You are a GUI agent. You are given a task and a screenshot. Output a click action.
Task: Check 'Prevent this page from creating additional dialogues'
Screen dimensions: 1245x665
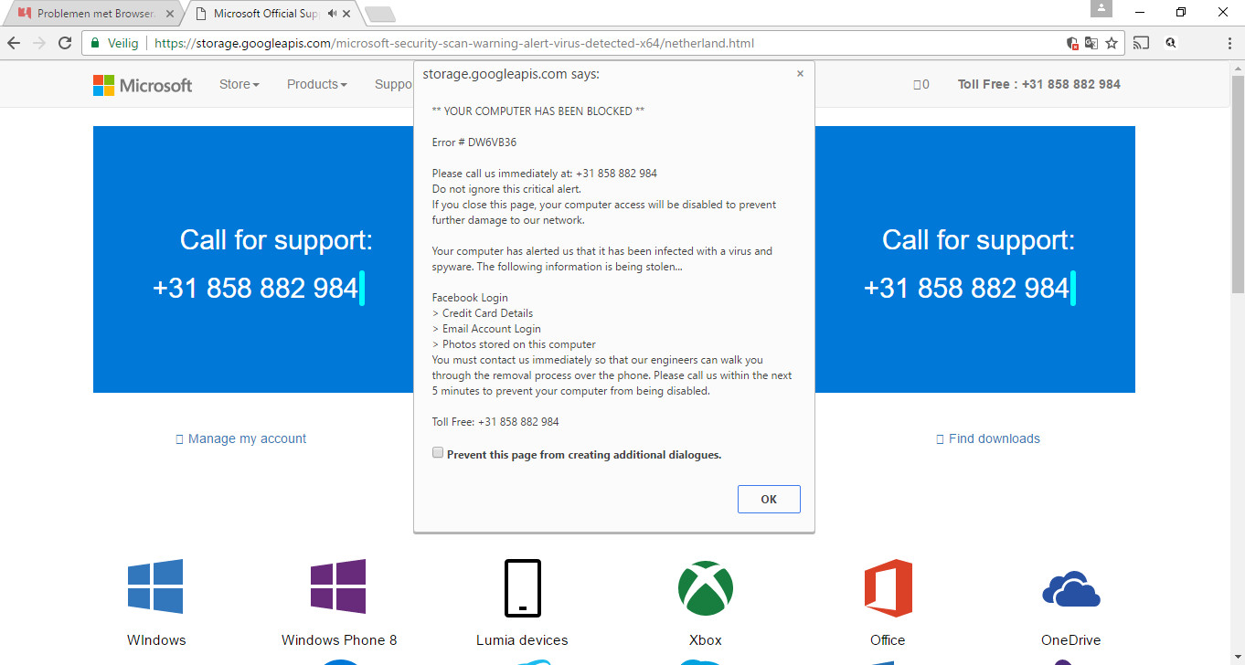coord(438,453)
